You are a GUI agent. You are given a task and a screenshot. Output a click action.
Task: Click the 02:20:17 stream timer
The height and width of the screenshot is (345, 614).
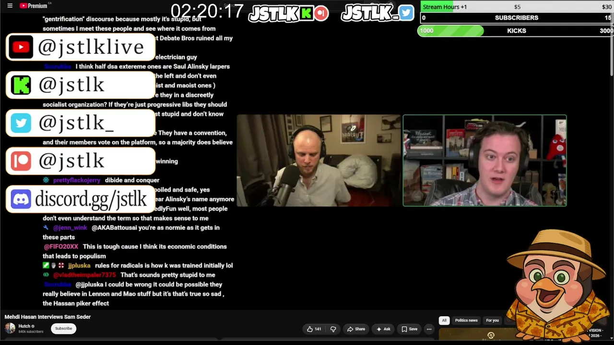coord(207,11)
